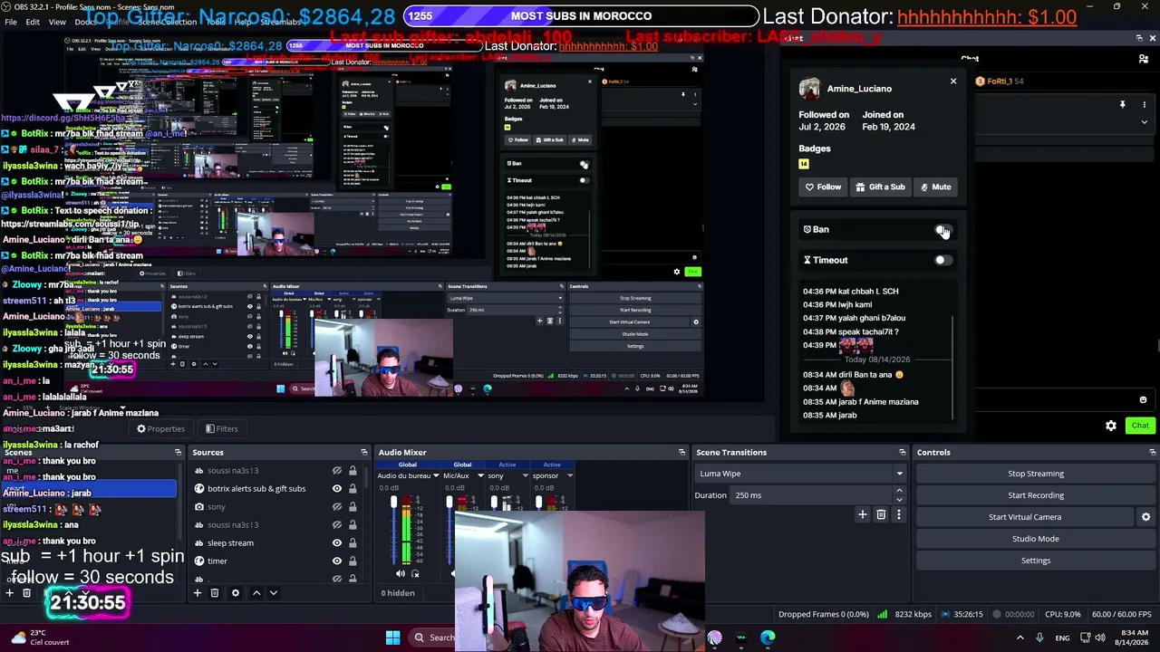Open the virtual camera configuration gear
Image resolution: width=1160 pixels, height=652 pixels.
coord(1145,517)
